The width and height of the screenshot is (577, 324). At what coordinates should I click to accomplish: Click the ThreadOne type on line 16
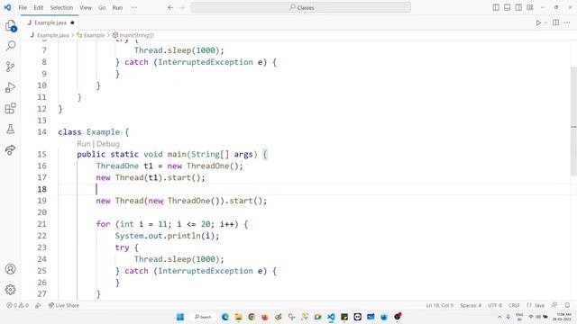tap(117, 166)
